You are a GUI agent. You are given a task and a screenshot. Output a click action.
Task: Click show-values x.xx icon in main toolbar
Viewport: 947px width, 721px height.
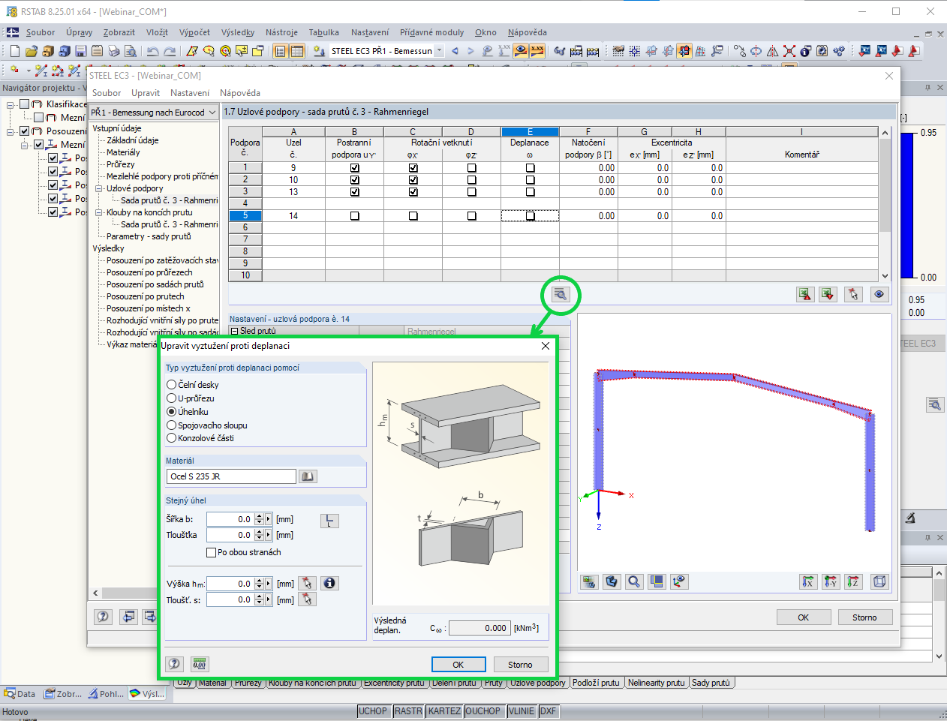pyautogui.click(x=537, y=51)
